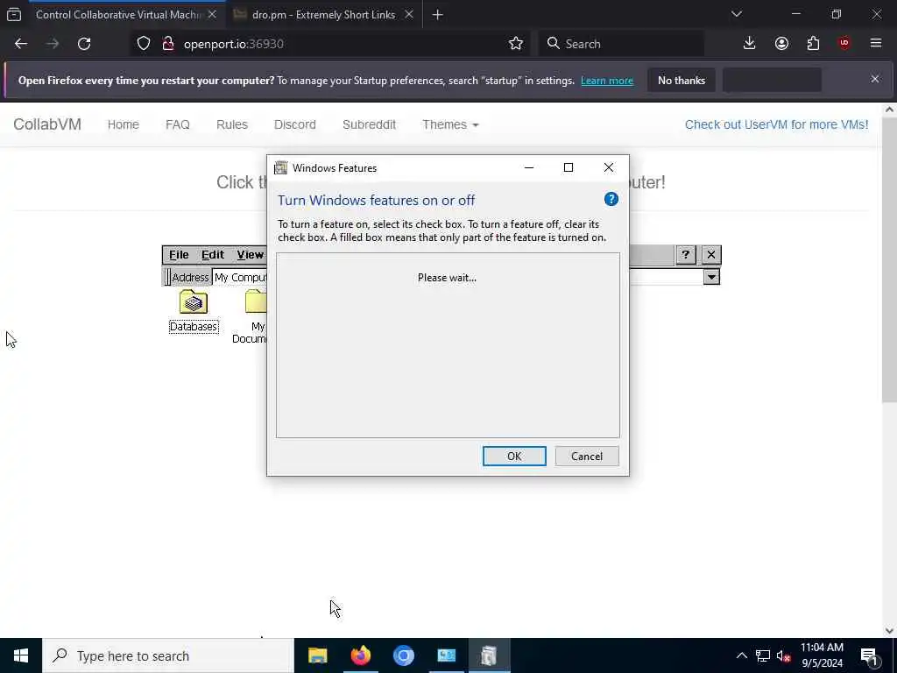Open the clock and date flyout
This screenshot has width=897, height=673.
822,655
